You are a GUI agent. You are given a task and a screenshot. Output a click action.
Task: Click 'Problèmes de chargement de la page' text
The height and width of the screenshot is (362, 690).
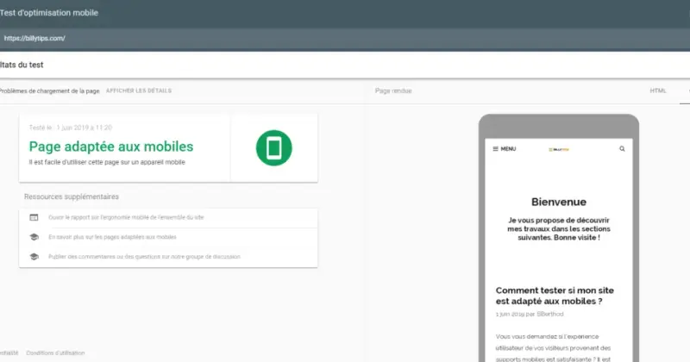pos(50,91)
